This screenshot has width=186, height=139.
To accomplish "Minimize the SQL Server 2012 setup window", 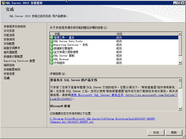I will pyautogui.click(x=175, y=3).
